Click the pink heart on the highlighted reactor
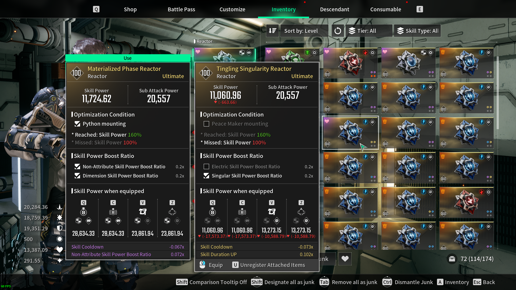Viewport: 516px width, 290px height. tap(327, 121)
